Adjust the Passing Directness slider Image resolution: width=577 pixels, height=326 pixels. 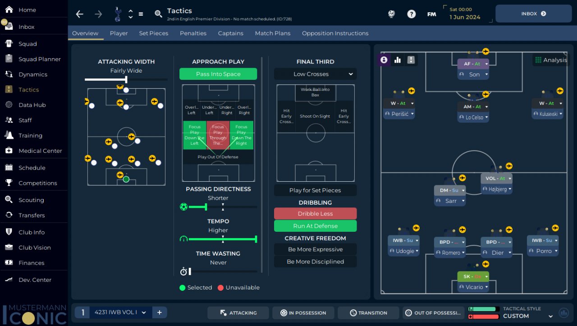218,207
